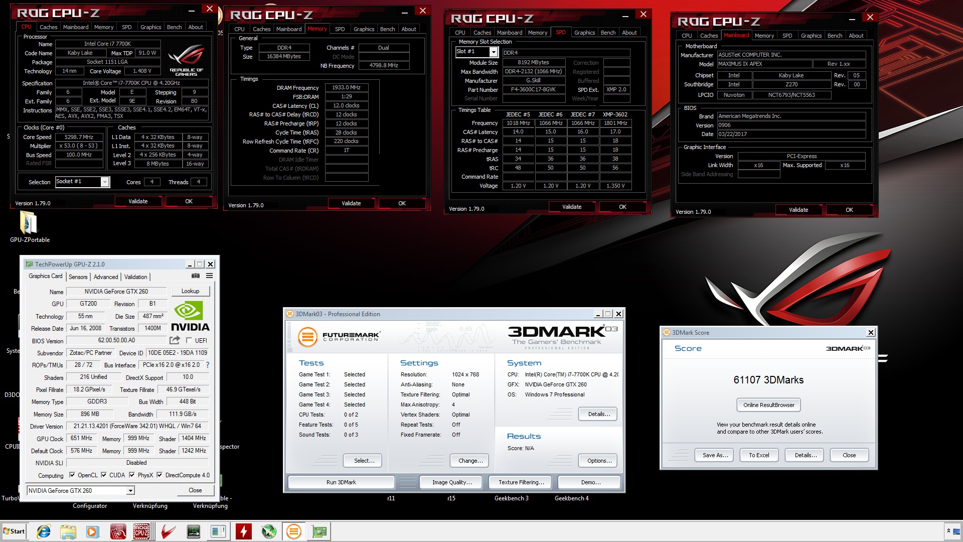Click the Internet Explorer taskbar icon
The image size is (963, 542).
(x=43, y=531)
